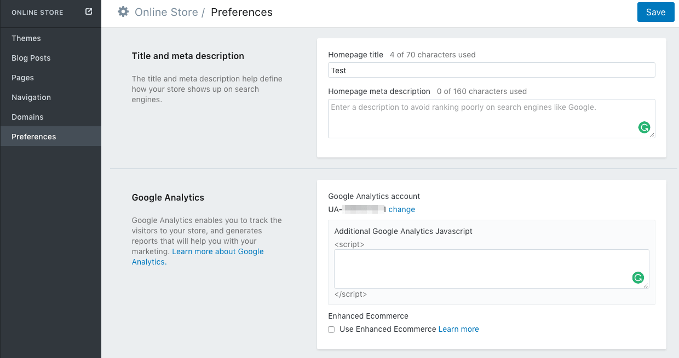The width and height of the screenshot is (679, 358).
Task: Open Grammarly in the Analytics script box
Action: tap(637, 278)
